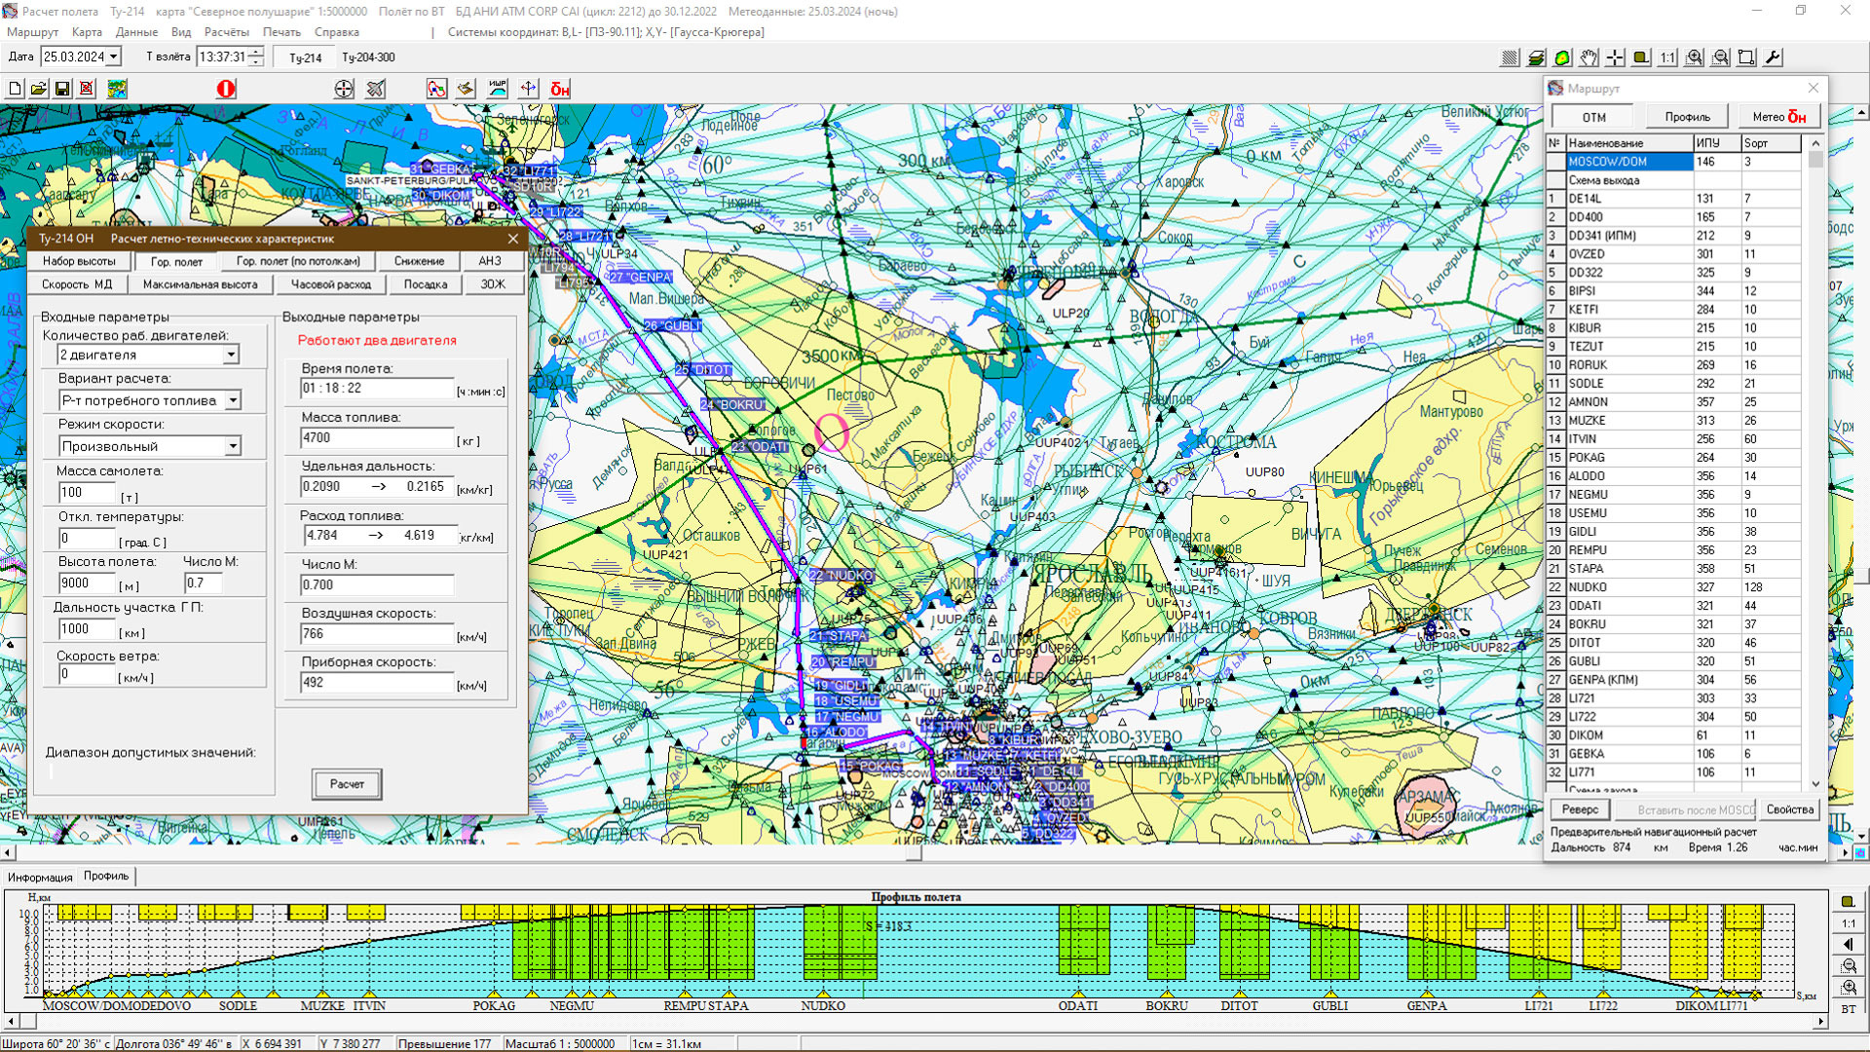The width and height of the screenshot is (1870, 1052).
Task: Open the Расчёты menu
Action: pos(226,32)
